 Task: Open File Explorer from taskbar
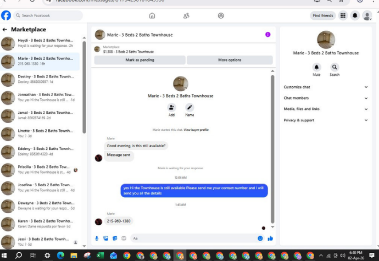tap(74, 256)
